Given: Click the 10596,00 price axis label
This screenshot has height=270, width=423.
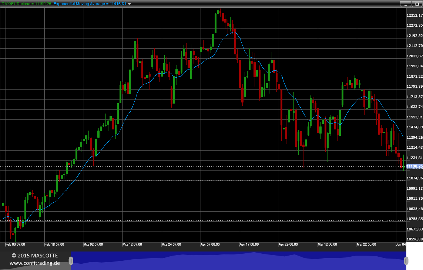Looking at the screenshot, I should pos(414,239).
